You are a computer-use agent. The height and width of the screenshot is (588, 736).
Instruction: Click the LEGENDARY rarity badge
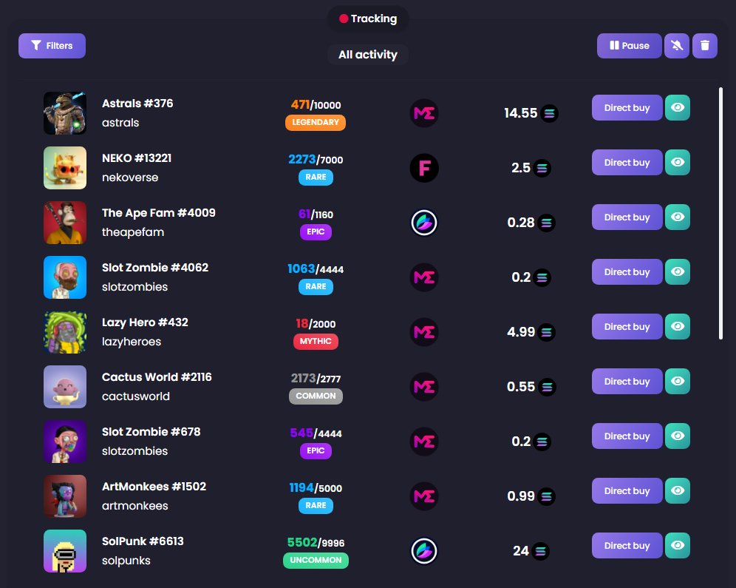(x=316, y=123)
